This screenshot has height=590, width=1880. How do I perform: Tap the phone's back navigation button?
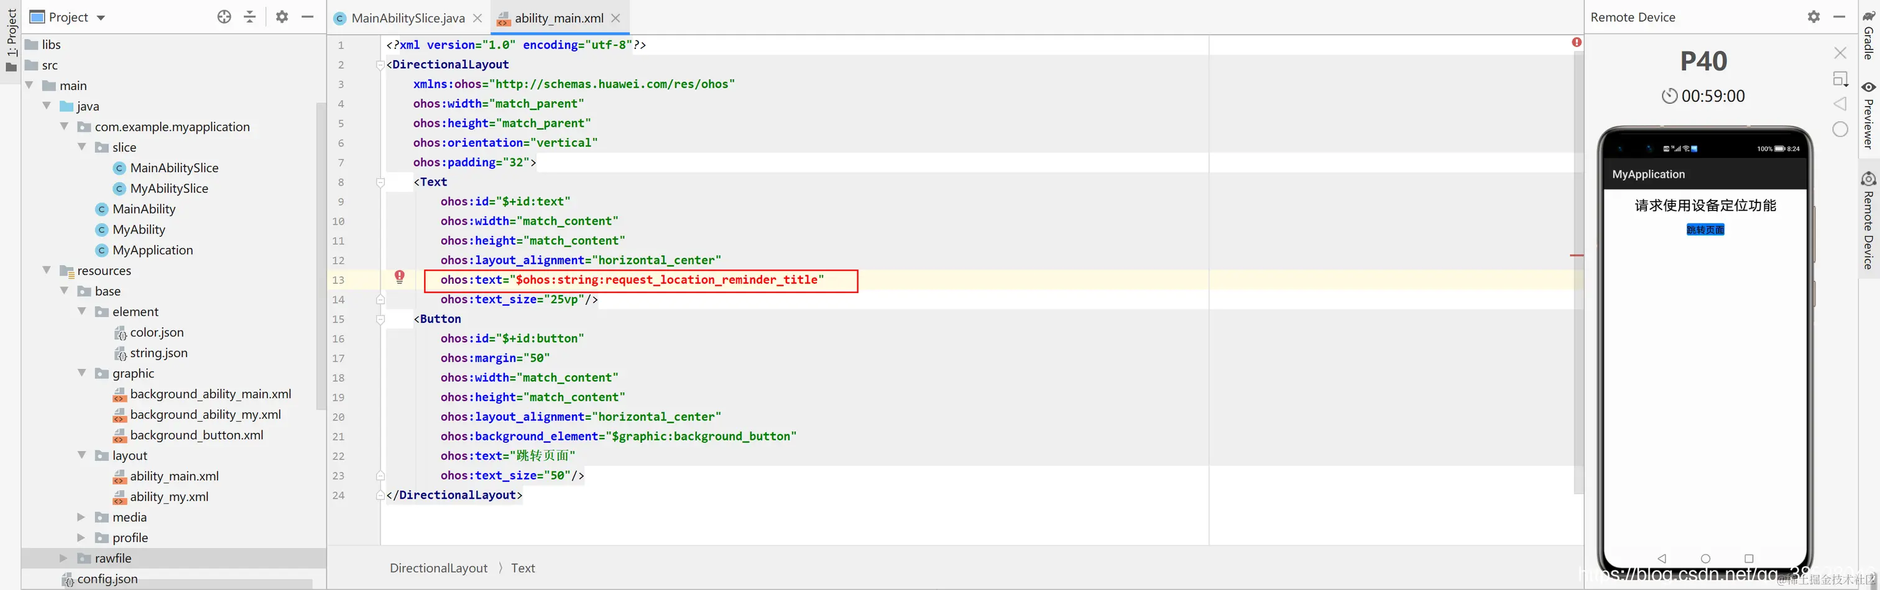[1662, 558]
